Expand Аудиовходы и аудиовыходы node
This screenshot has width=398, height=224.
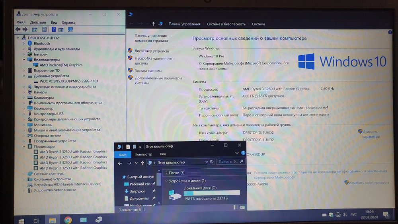pos(24,49)
